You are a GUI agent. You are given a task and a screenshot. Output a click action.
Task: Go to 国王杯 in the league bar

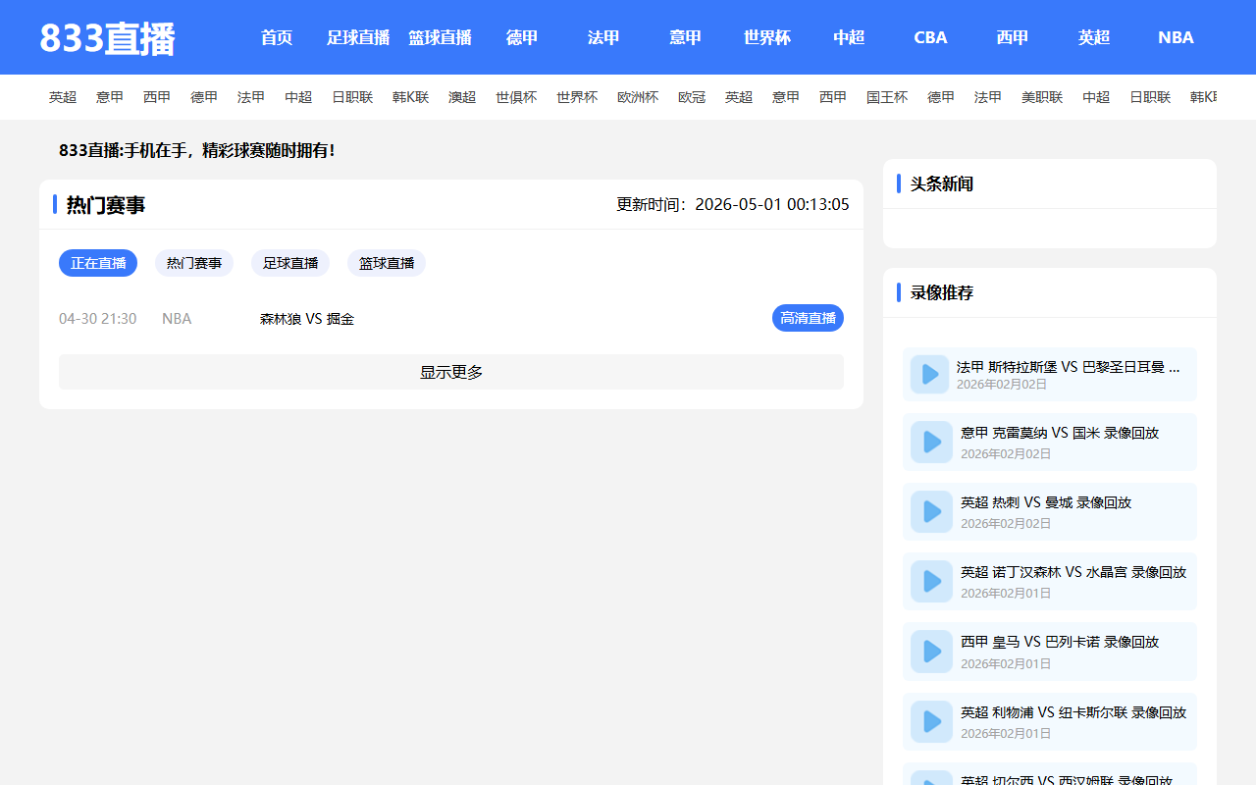(x=887, y=97)
